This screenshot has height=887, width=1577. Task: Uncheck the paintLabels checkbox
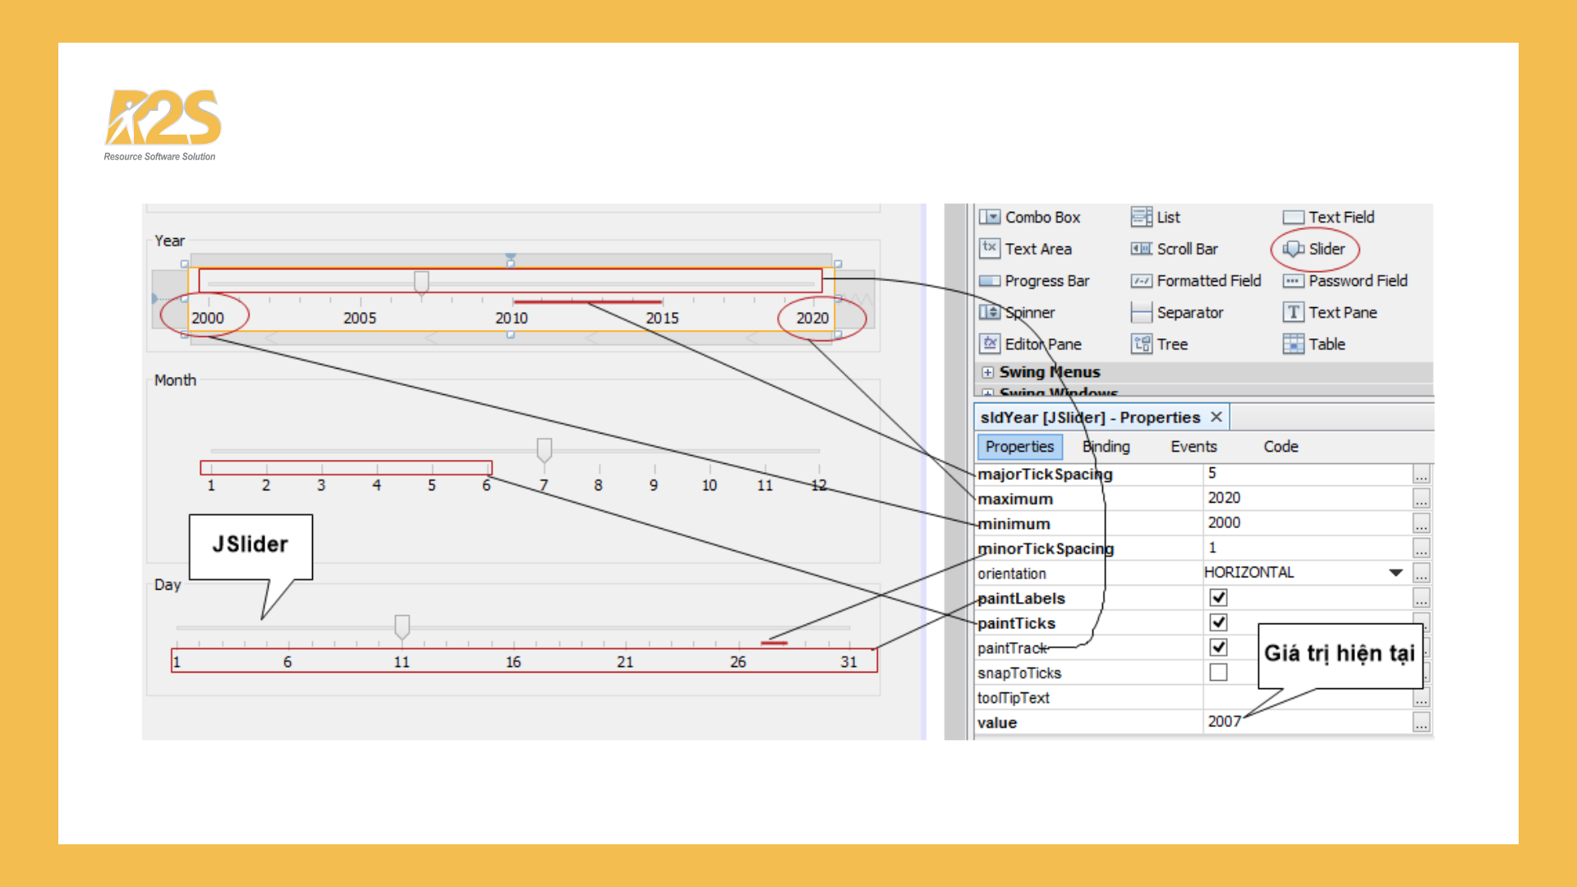pos(1218,598)
